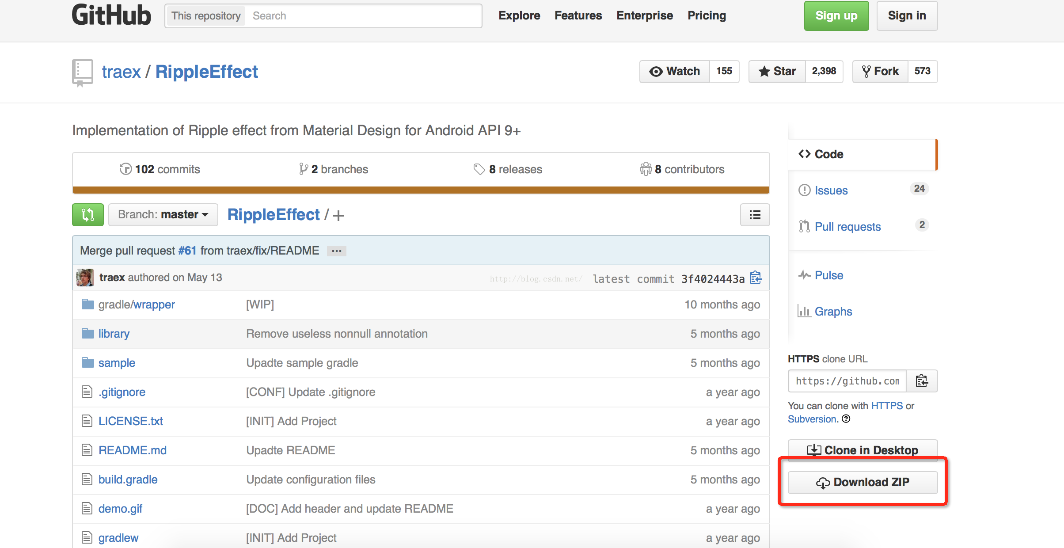This screenshot has width=1064, height=548.
Task: View the 102 commits
Action: (x=160, y=169)
